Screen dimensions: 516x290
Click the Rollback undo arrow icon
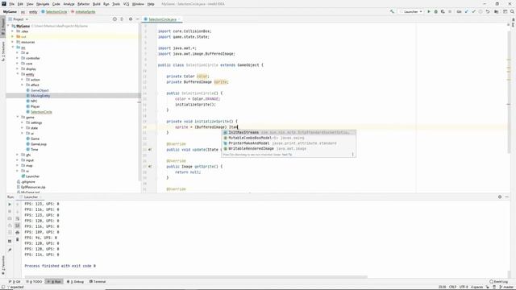point(488,11)
